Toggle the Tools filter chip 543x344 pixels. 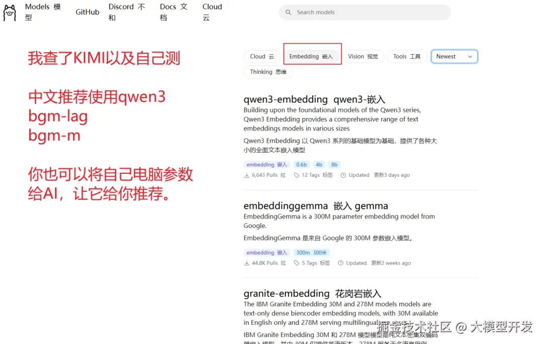407,56
